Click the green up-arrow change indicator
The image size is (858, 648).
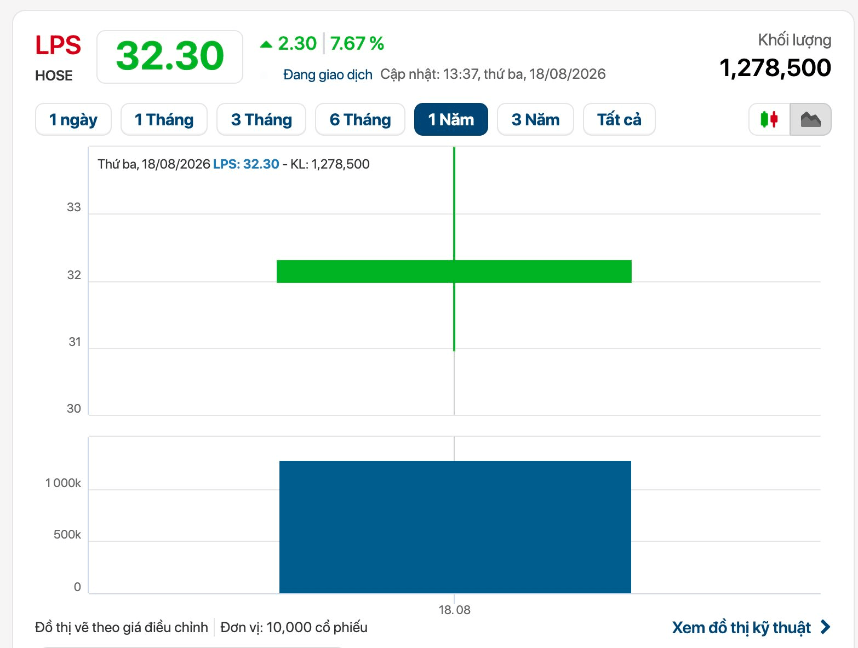pos(266,44)
